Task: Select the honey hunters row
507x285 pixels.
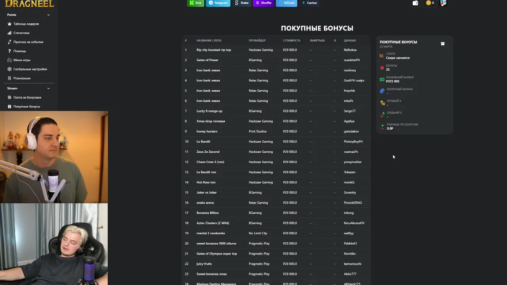Action: [x=276, y=131]
